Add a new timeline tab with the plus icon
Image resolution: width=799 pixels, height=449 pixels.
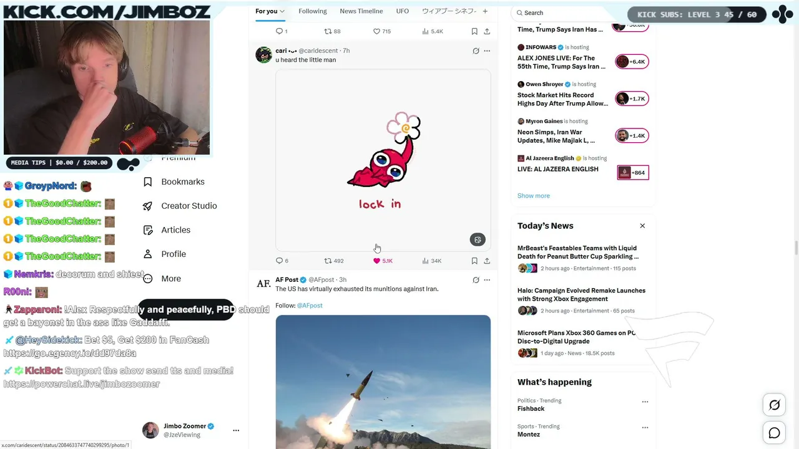coord(485,11)
